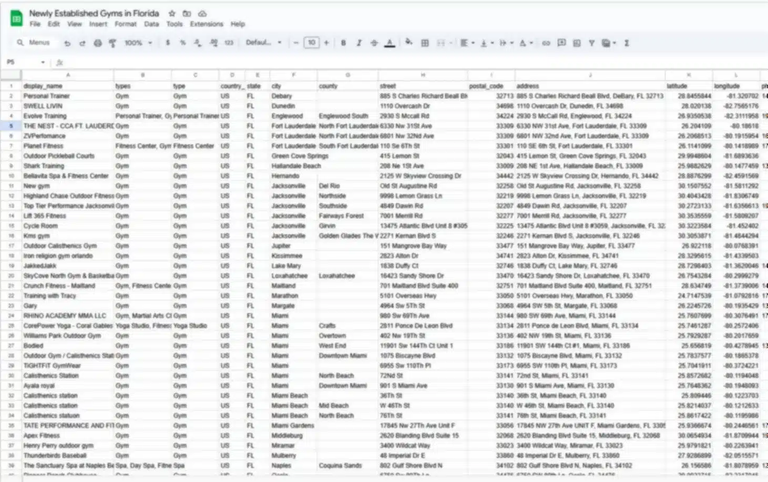Viewport: 768px width, 482px height.
Task: Expand the Default font dropdown
Action: (x=263, y=43)
